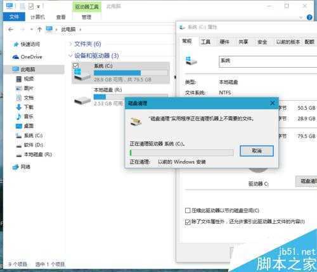
Task: Uncheck the allow file indexing checkbox
Action: (x=188, y=222)
